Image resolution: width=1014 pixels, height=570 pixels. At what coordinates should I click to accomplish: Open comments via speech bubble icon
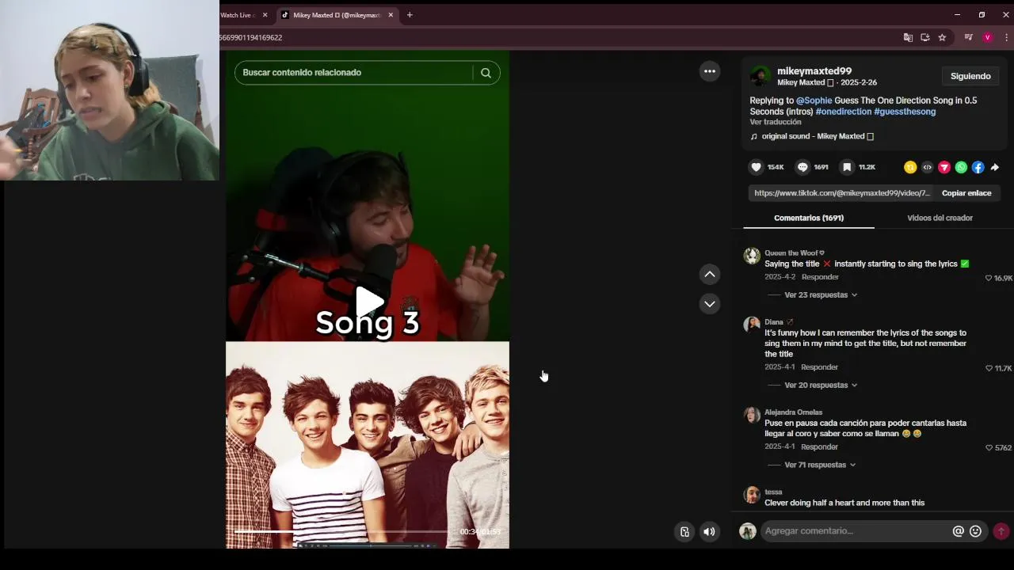[x=802, y=167]
